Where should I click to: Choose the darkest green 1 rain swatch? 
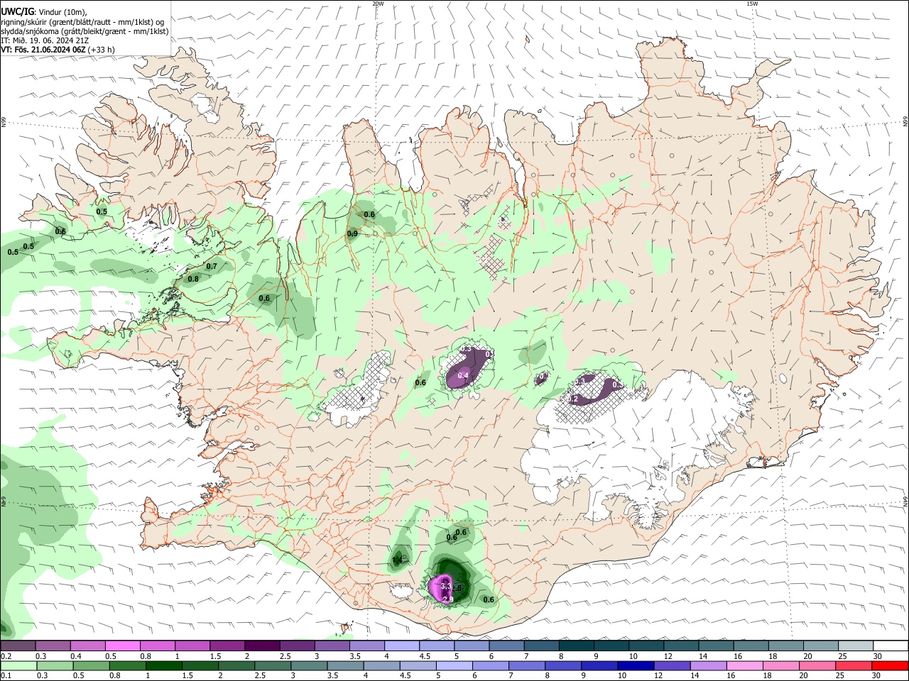pyautogui.click(x=163, y=666)
